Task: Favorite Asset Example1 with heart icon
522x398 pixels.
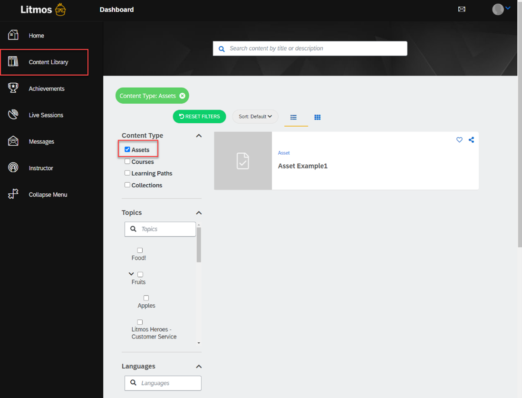Action: [459, 139]
